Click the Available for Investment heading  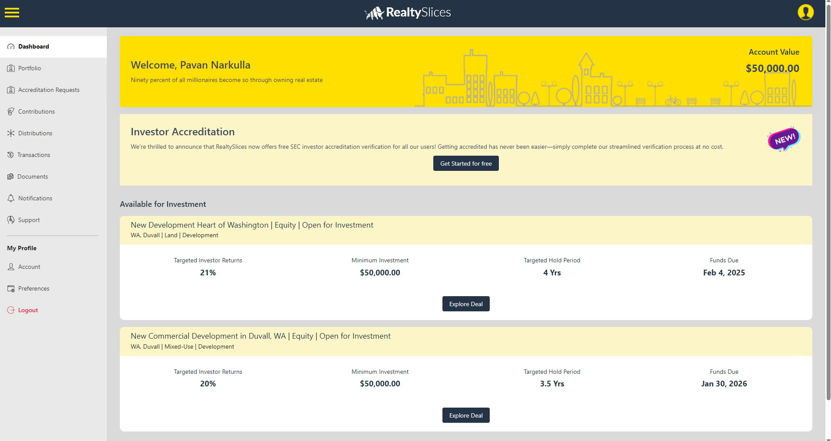(x=163, y=204)
